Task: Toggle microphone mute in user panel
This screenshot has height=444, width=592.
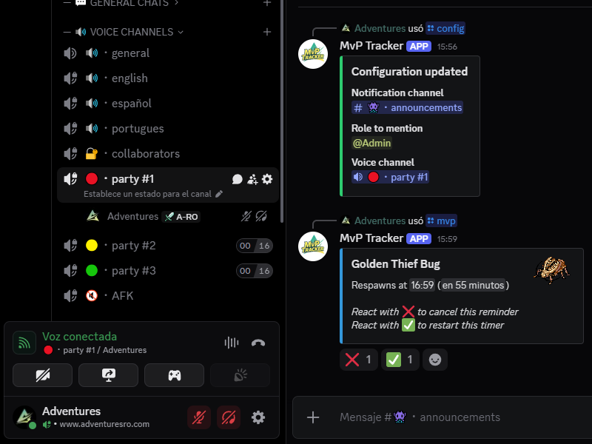Action: tap(199, 417)
